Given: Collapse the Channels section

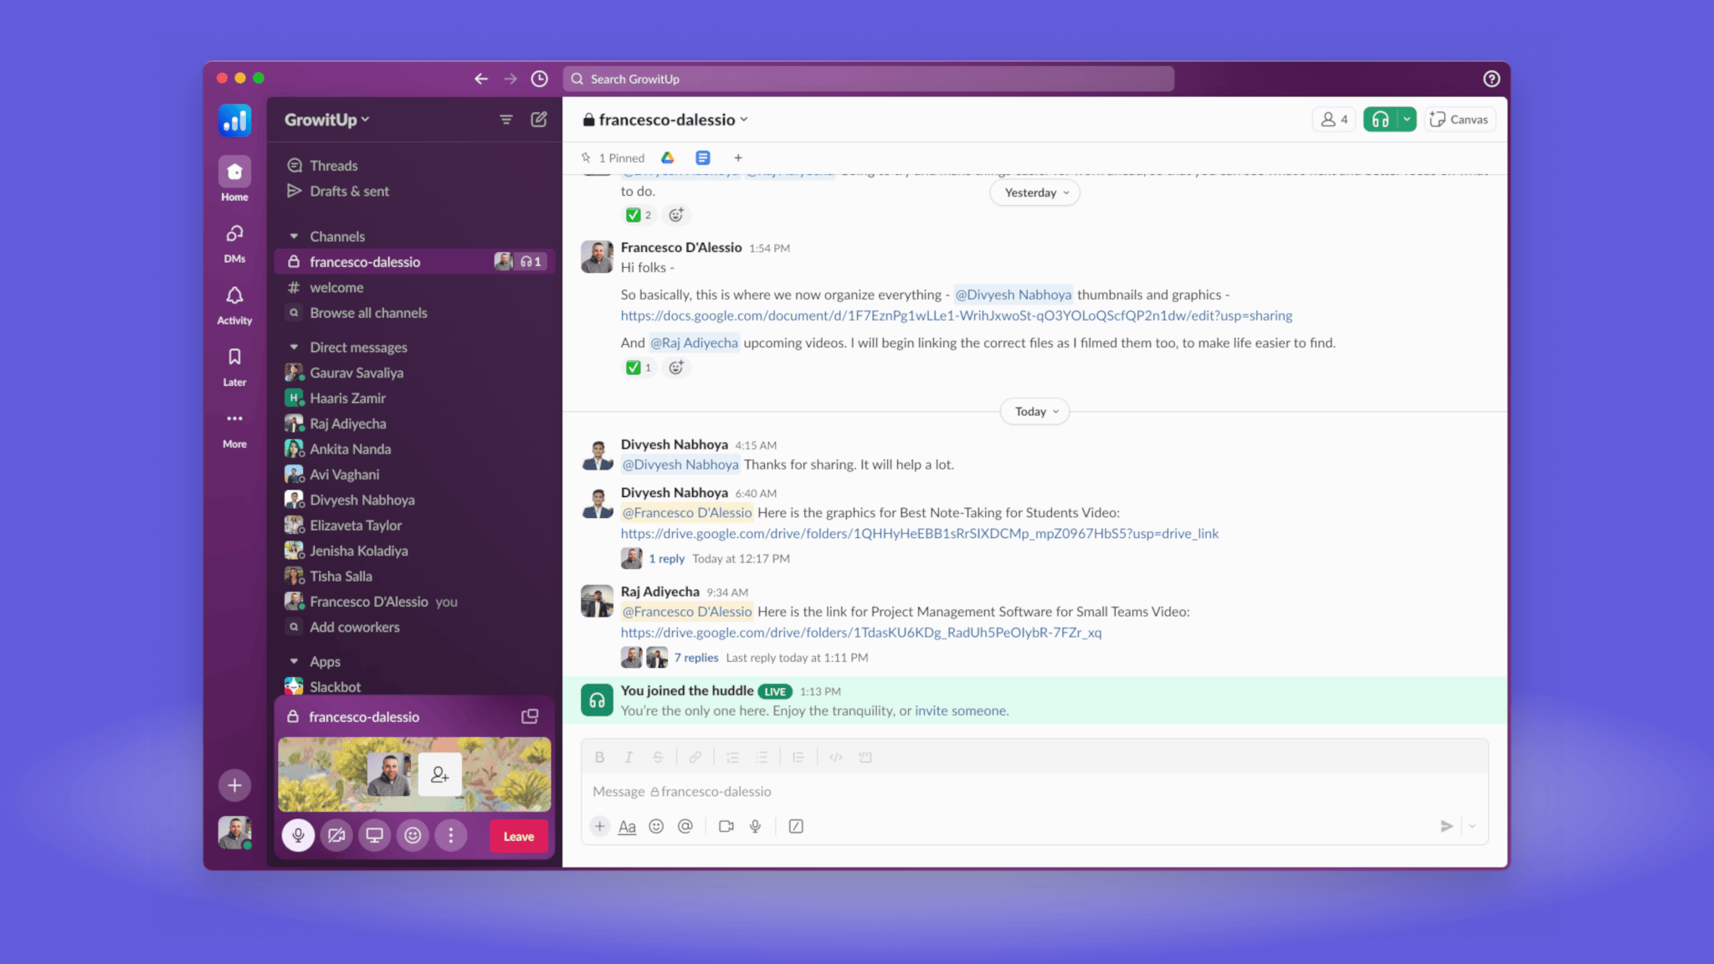Looking at the screenshot, I should (294, 237).
